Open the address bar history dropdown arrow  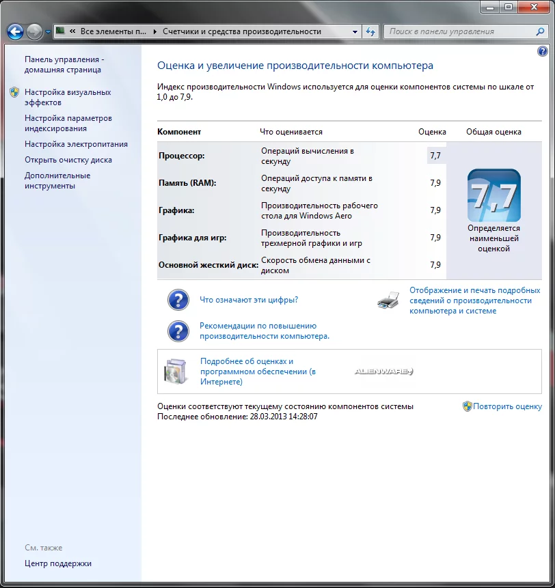click(x=355, y=32)
